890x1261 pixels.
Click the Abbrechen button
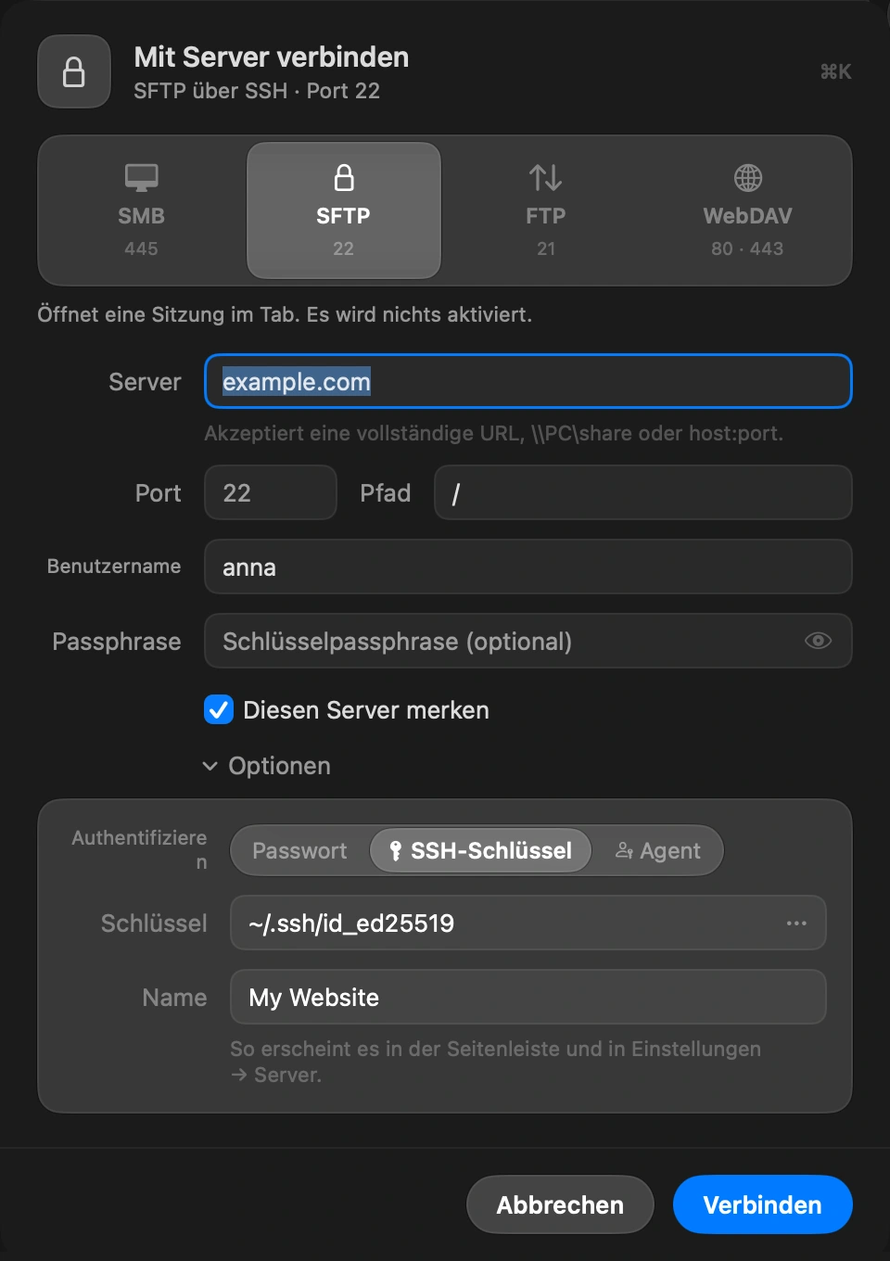(560, 1204)
